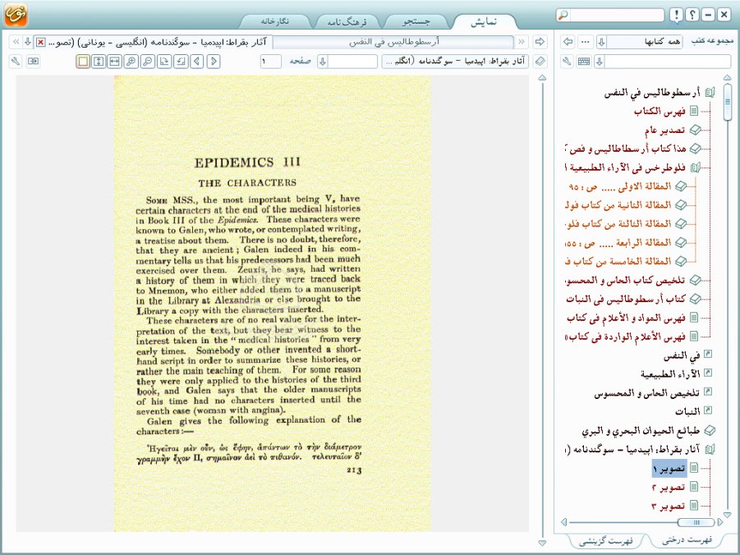Click the double-chevron beside أرسطوطاليس في النفس tab
The width and height of the screenshot is (740, 555).
[x=522, y=42]
